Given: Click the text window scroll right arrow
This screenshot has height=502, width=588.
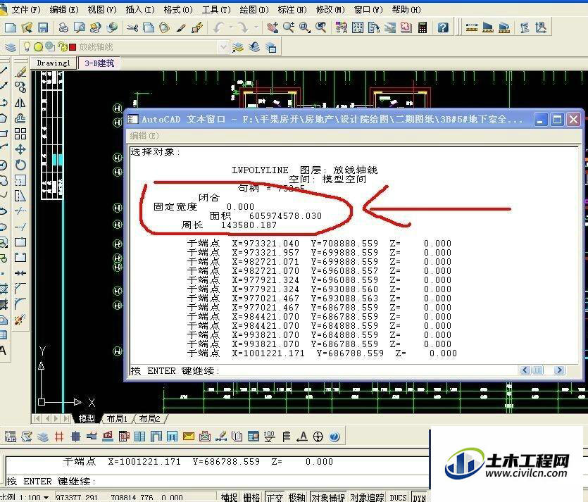Looking at the screenshot, I should tap(560, 370).
